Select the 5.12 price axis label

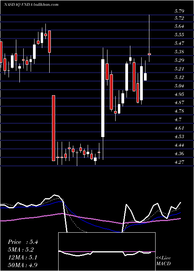179,77
